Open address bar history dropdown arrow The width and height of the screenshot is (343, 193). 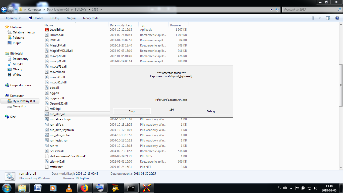[x=272, y=10]
